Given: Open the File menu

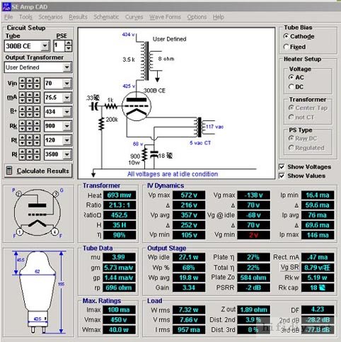Looking at the screenshot, I should point(8,17).
